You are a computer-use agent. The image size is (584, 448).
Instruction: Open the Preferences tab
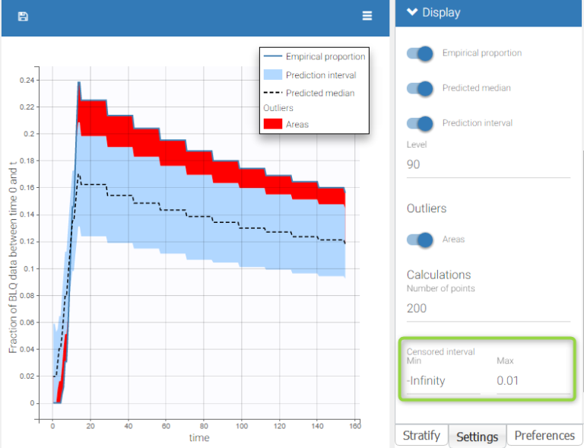pyautogui.click(x=544, y=436)
